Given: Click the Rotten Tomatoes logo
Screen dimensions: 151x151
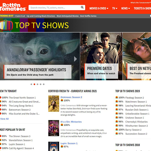Looking at the screenshot, I should [13, 7].
